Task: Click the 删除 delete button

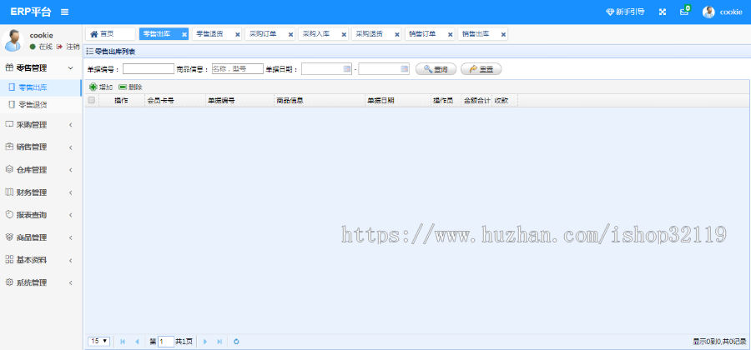Action: click(130, 87)
